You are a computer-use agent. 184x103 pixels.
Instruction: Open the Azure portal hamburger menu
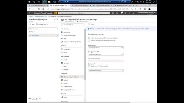pyautogui.click(x=29, y=13)
